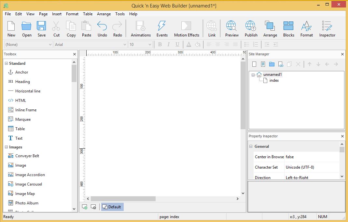Open the Edit menu
348x222 pixels.
(19, 14)
